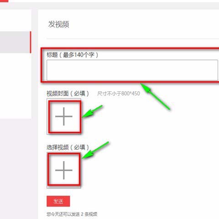Click the divider line under 发视频 heading
The image size is (219, 219).
(133, 39)
